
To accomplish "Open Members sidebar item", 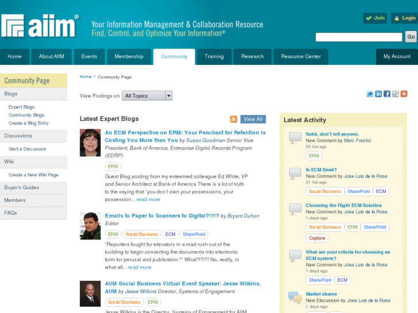I will 33,200.
